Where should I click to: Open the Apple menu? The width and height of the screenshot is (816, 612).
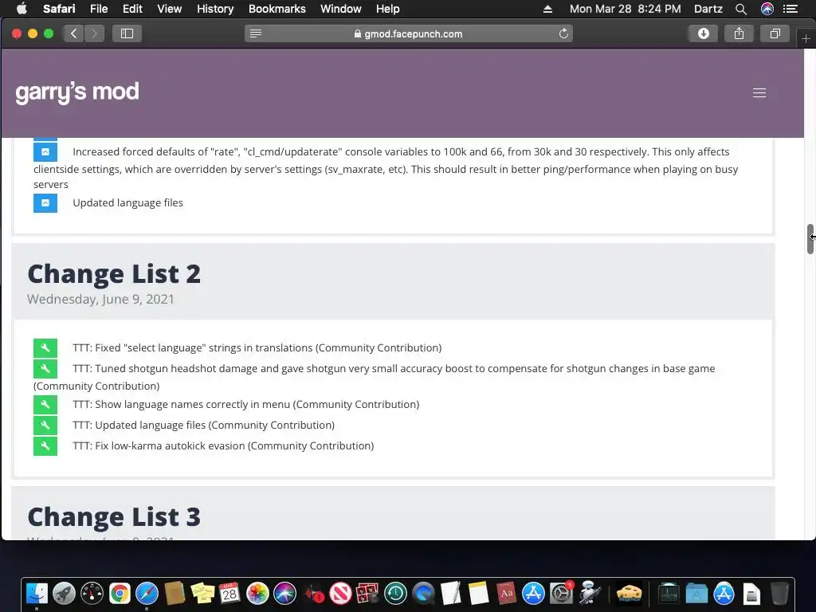pyautogui.click(x=22, y=9)
